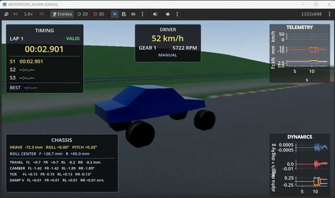Click the ROLL CENTER label

(x=23, y=154)
